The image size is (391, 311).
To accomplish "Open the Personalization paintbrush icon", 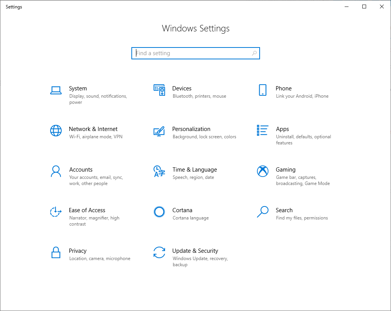I will pos(159,131).
